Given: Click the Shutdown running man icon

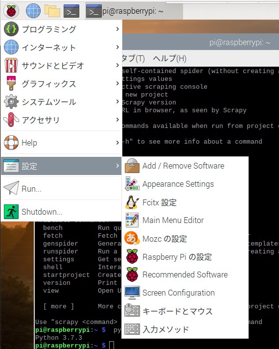Looking at the screenshot, I should coord(11,212).
